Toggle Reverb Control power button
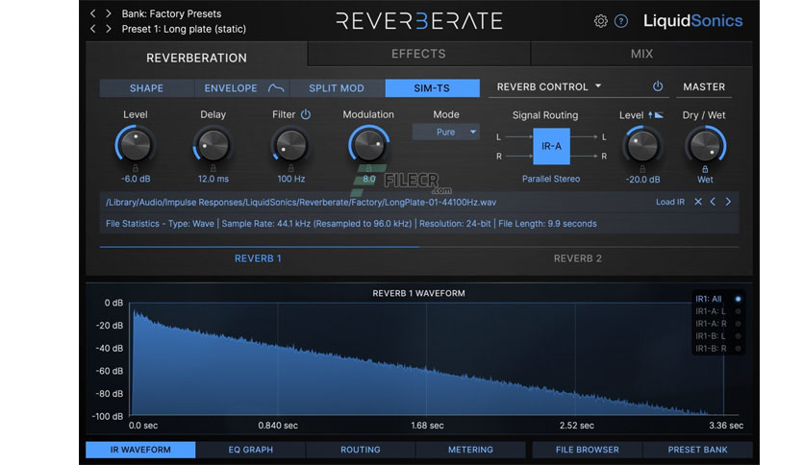804x465 pixels. pyautogui.click(x=658, y=86)
